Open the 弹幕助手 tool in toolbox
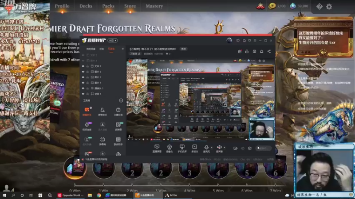 click(87, 112)
